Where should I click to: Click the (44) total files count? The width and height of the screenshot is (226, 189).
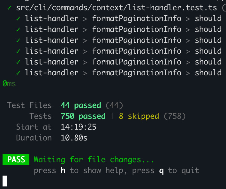114,105
